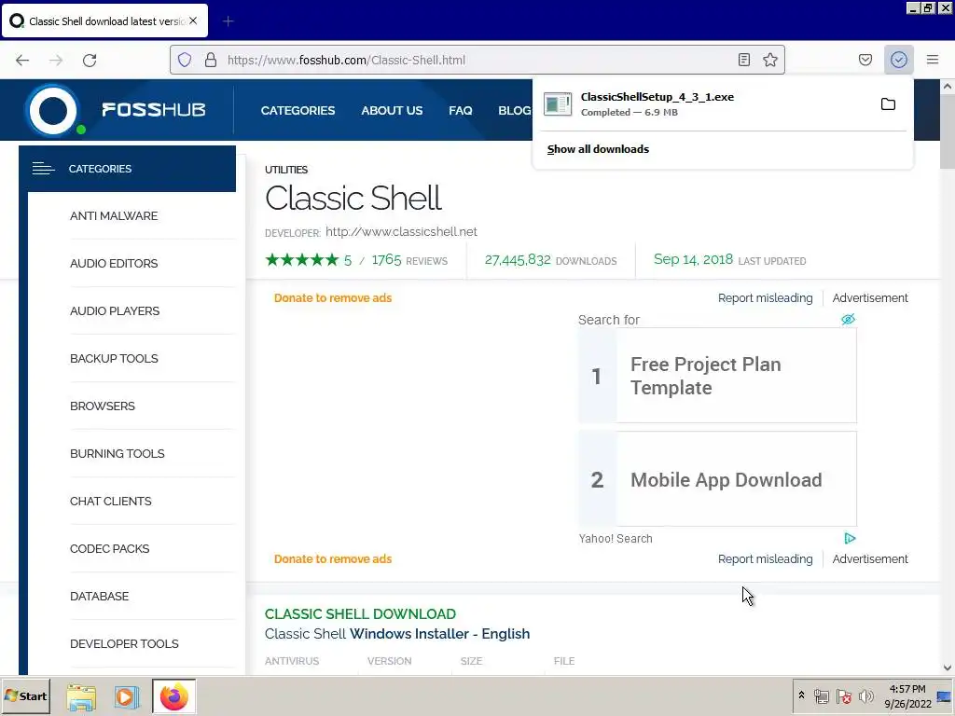Click the 1765 reviews link

click(409, 260)
